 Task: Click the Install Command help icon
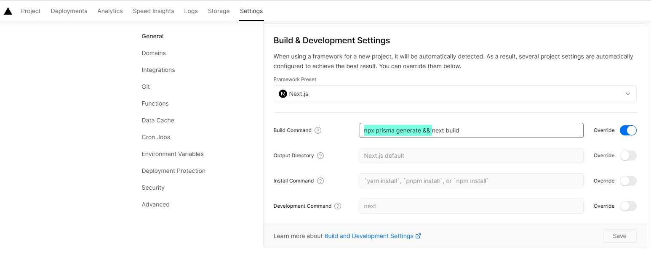(x=320, y=181)
